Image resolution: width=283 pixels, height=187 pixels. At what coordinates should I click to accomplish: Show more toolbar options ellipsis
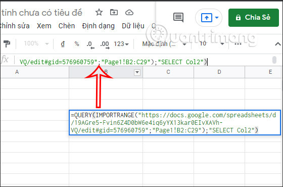(x=238, y=44)
